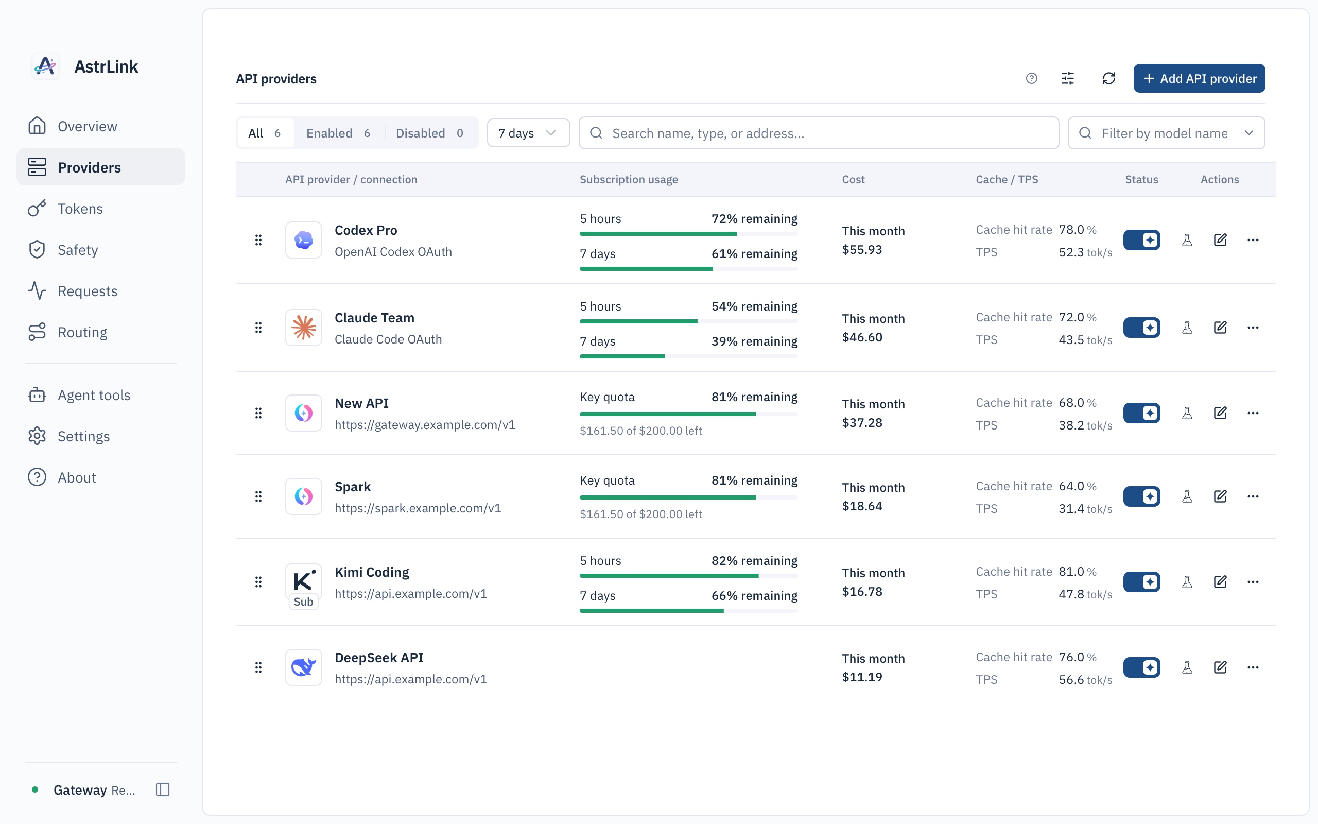This screenshot has height=824, width=1318.
Task: Click the Codex Pro 5 hours usage bar
Action: (x=688, y=234)
